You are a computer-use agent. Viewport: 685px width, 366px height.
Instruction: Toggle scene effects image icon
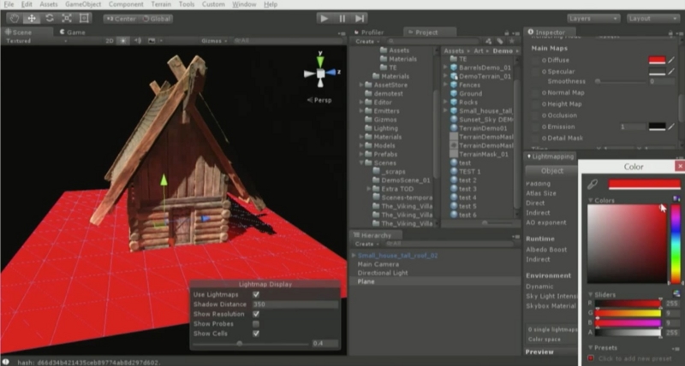point(152,40)
